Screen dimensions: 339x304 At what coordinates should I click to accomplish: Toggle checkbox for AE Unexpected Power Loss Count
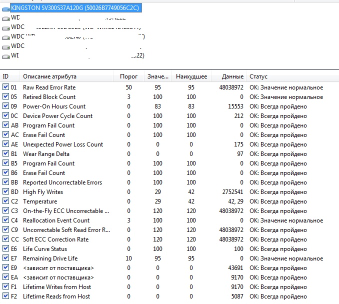[x=5, y=144]
